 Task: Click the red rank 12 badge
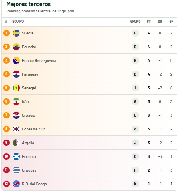[x=6, y=184]
